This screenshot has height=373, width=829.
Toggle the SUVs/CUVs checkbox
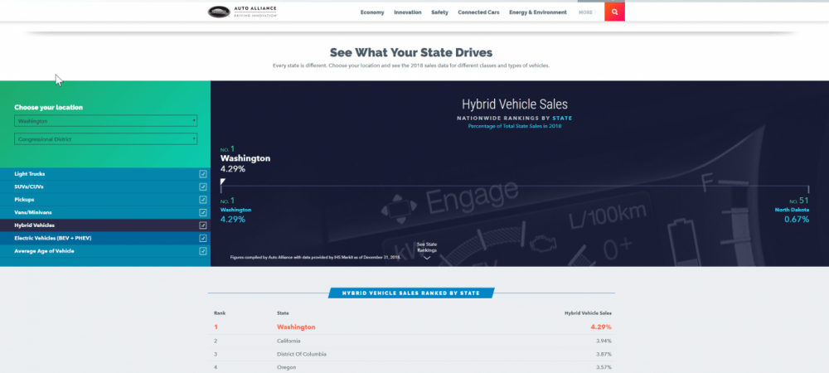(x=203, y=186)
